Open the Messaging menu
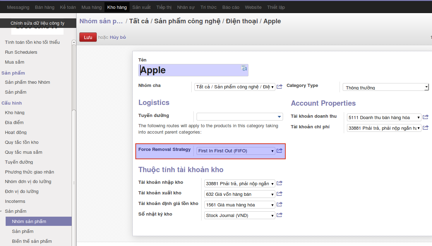 coord(18,7)
